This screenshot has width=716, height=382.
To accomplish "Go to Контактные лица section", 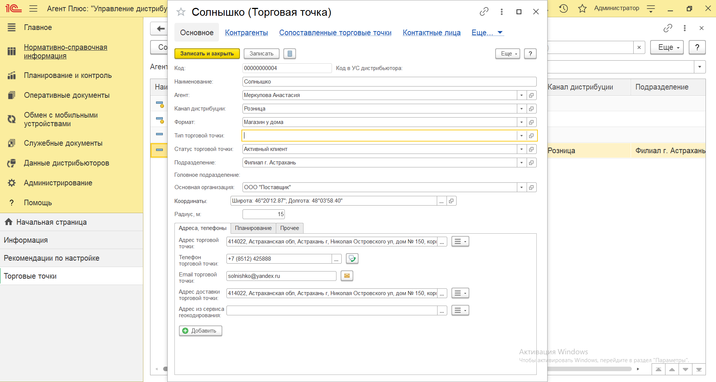I will [431, 33].
